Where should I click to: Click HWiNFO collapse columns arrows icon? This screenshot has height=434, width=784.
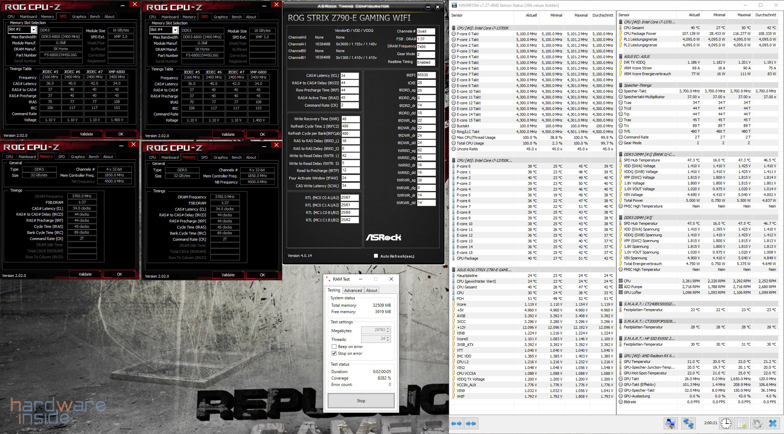(471, 424)
